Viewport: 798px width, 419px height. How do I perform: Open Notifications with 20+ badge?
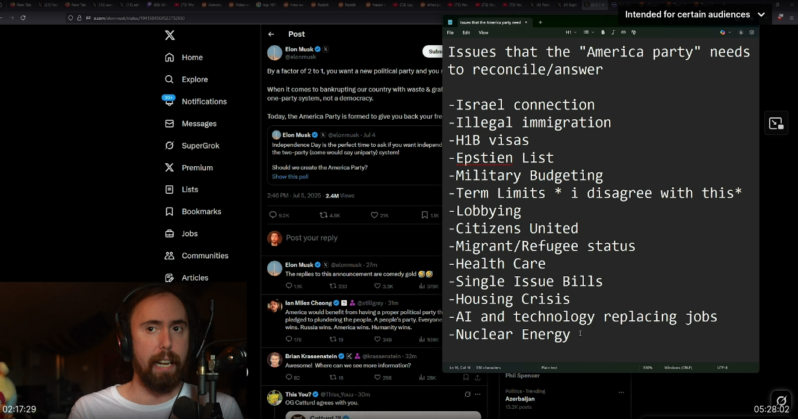[x=196, y=101]
